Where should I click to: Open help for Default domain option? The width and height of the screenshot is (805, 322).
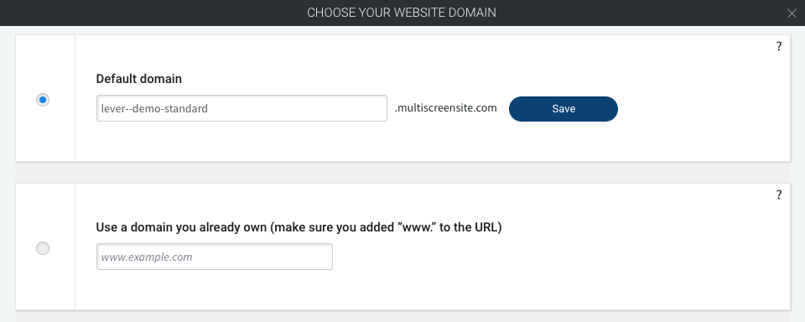click(x=779, y=46)
